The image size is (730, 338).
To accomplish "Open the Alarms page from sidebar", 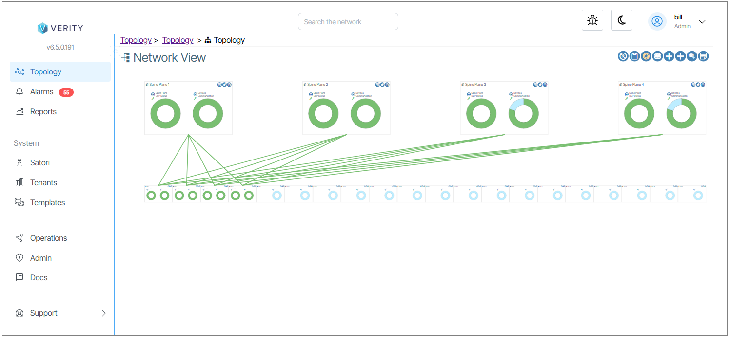I will (x=42, y=92).
